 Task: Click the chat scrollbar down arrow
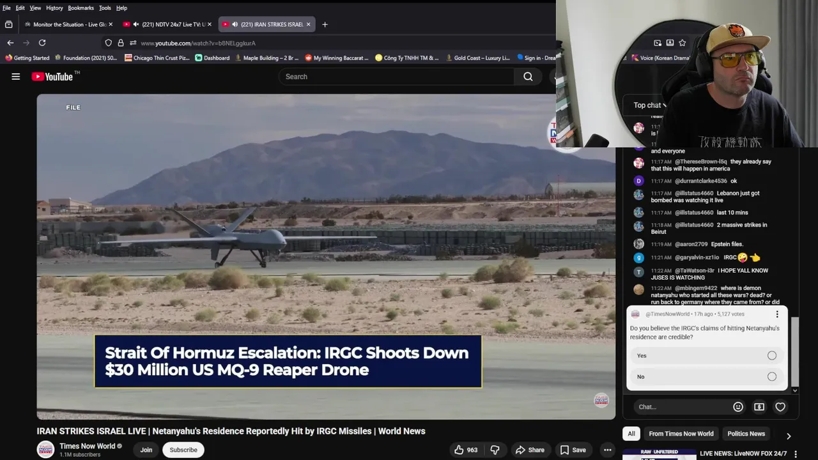click(795, 390)
